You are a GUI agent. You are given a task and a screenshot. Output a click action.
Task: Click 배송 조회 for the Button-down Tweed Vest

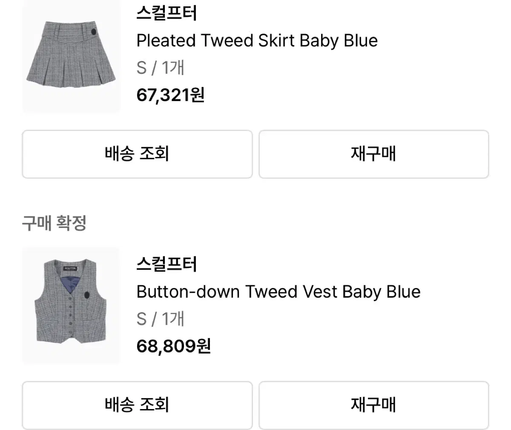click(137, 405)
